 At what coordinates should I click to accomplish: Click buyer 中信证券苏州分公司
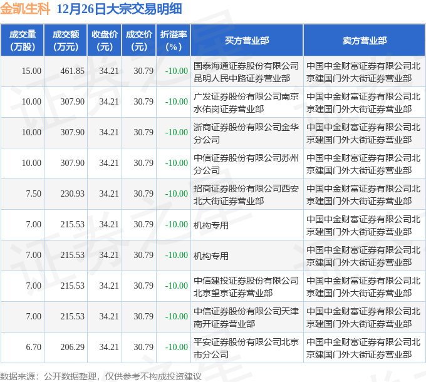click(x=246, y=164)
